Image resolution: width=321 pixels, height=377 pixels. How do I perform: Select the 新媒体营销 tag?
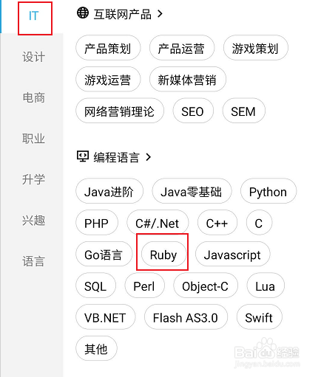187,79
